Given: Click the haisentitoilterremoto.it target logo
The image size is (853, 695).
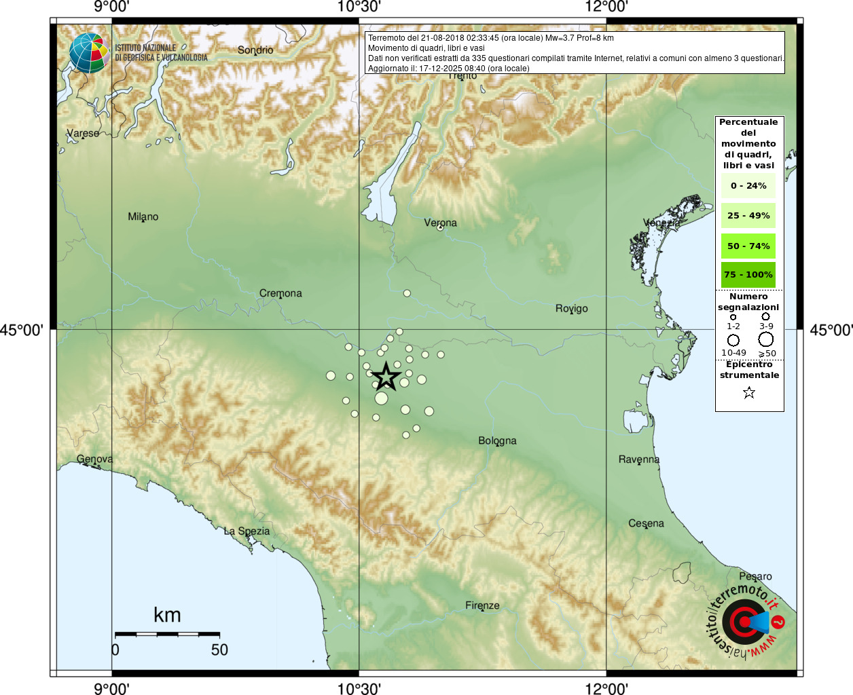Looking at the screenshot, I should click(745, 621).
